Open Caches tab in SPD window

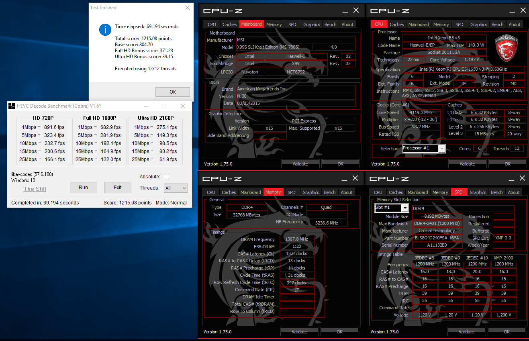point(396,192)
